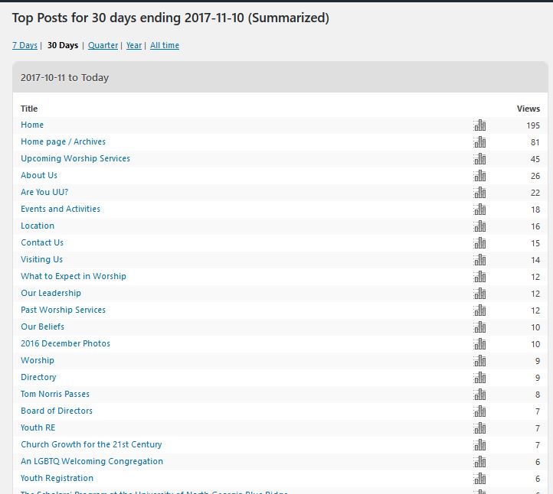Click the 81 views value
The image size is (553, 494).
coord(535,142)
